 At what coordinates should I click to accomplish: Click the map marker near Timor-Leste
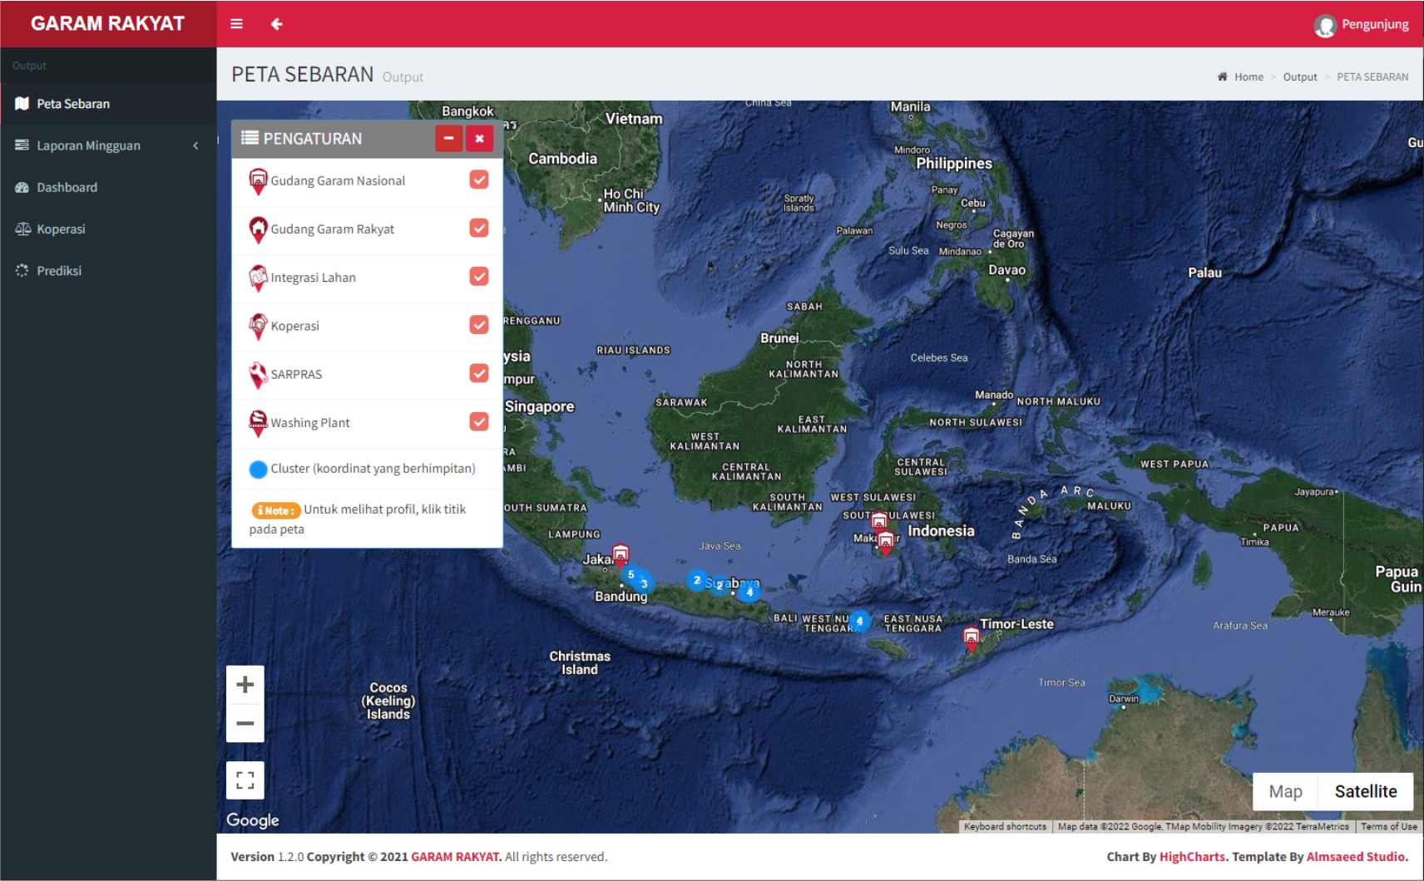point(971,637)
